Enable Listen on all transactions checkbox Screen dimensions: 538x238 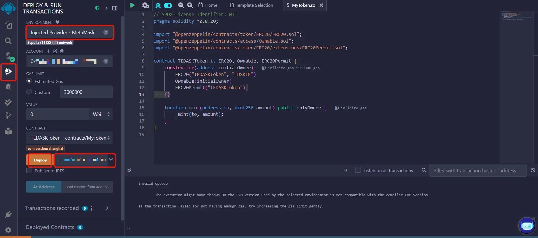coord(358,170)
